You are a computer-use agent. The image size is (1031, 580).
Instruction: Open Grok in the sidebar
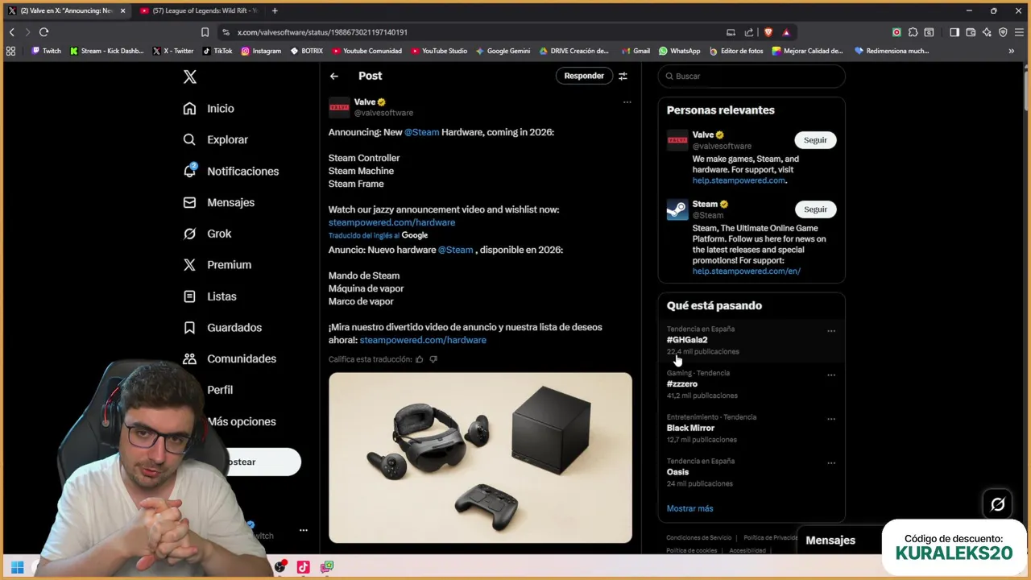[x=207, y=234]
